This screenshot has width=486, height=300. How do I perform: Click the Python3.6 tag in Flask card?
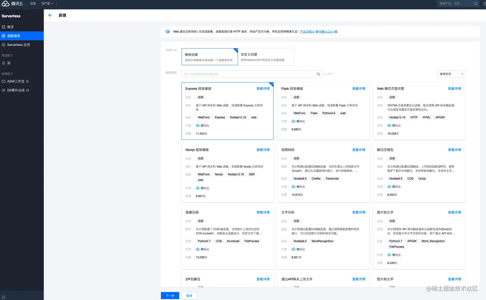click(x=329, y=113)
